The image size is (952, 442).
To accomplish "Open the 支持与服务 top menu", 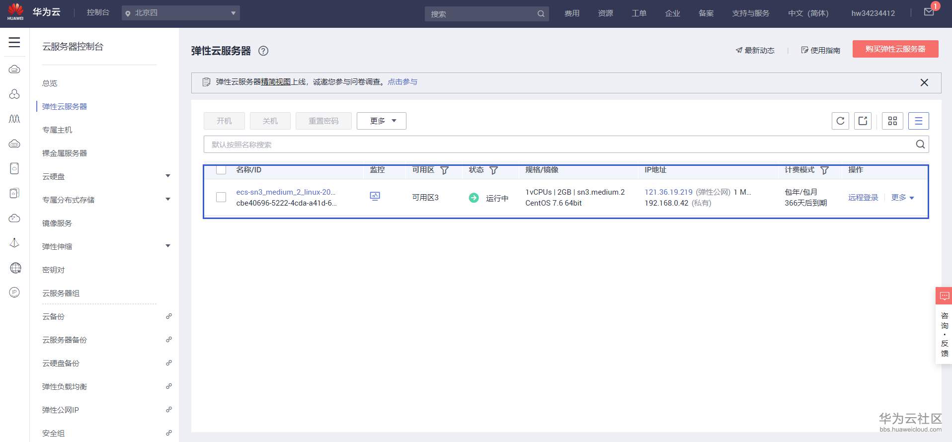I will click(x=751, y=13).
